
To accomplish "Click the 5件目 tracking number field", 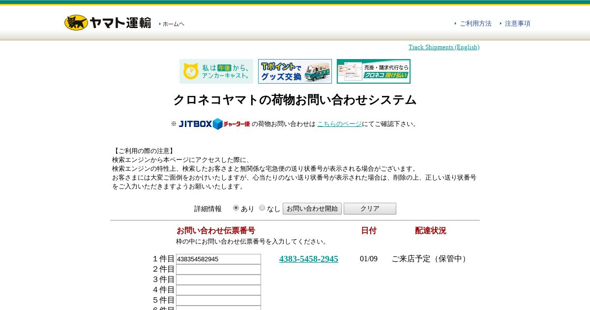I will (x=218, y=301).
